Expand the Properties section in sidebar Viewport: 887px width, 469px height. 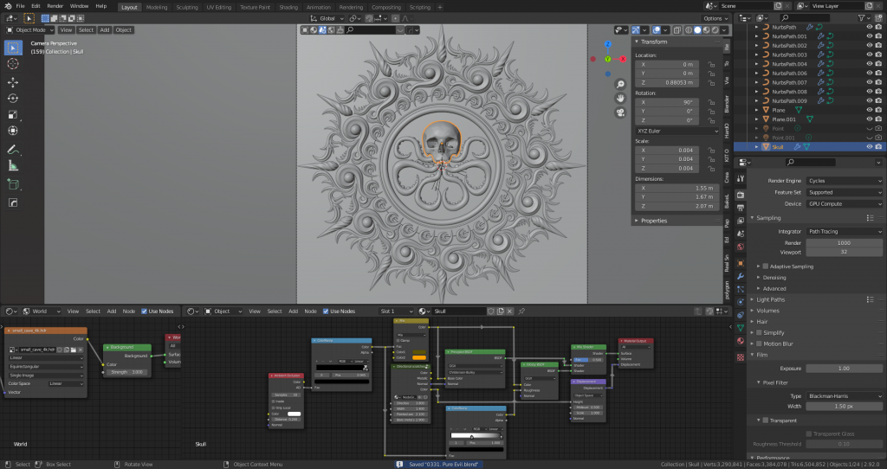pos(653,221)
